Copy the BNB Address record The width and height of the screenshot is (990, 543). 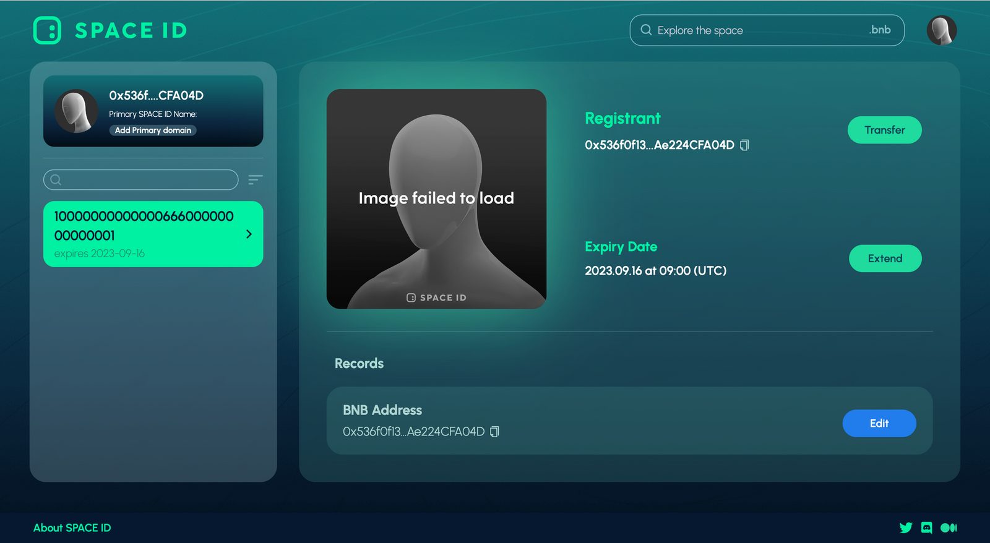click(x=494, y=432)
